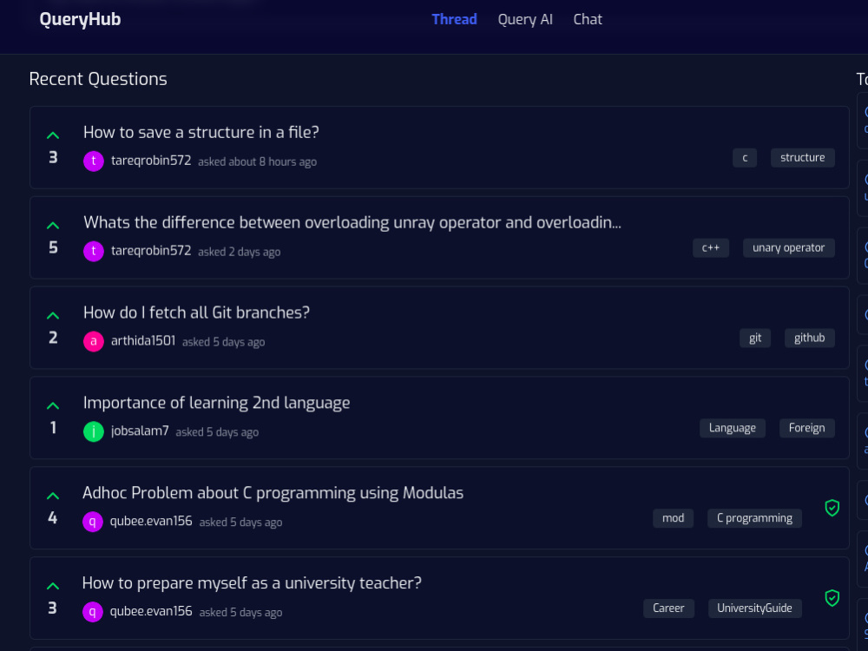Upvote the Adhoc Problem question
The height and width of the screenshot is (651, 868).
click(x=53, y=496)
